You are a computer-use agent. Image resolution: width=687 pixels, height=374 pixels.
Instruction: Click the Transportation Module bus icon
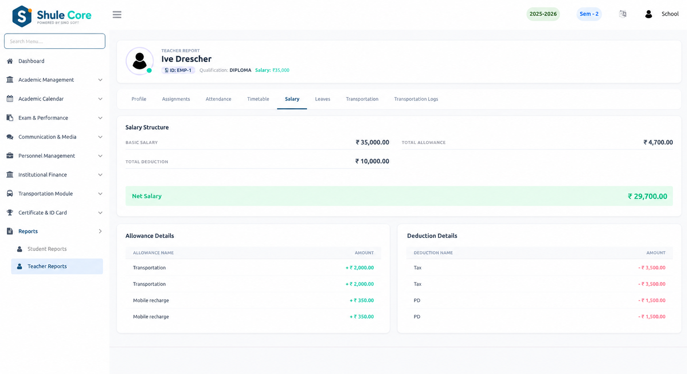10,193
